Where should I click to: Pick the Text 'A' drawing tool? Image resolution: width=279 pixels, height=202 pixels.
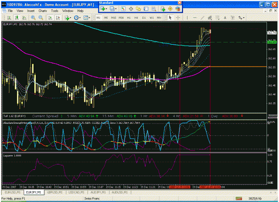pyautogui.click(x=225, y=17)
